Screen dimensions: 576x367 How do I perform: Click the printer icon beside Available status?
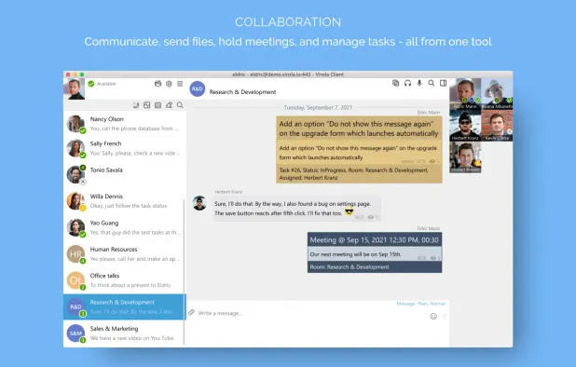(158, 84)
